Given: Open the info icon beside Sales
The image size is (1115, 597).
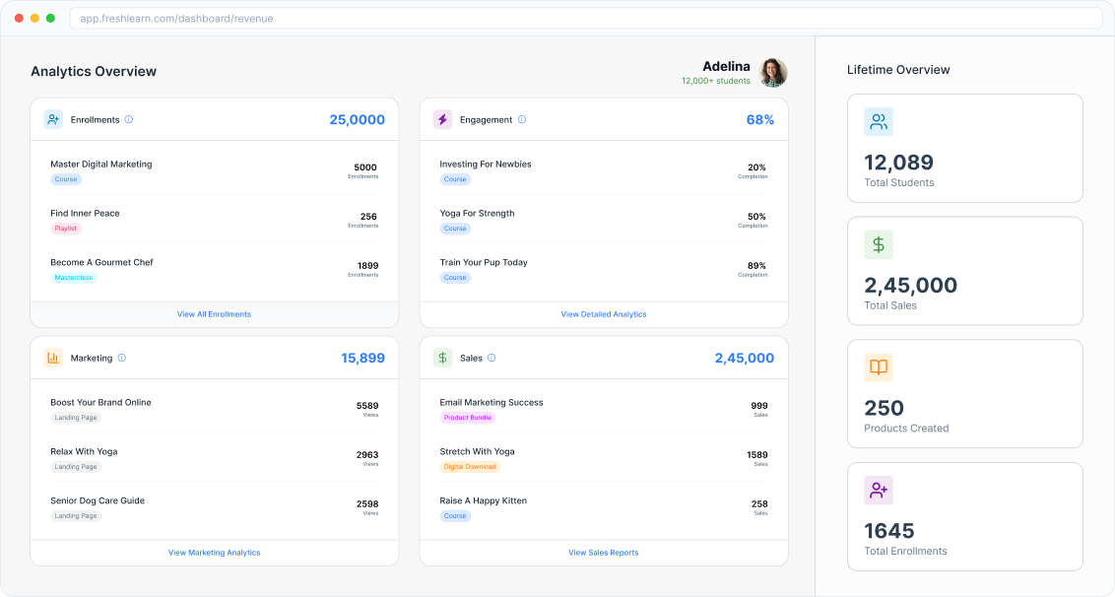Looking at the screenshot, I should 492,358.
